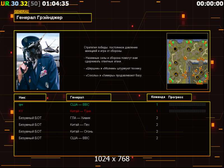Click the loading progress bar for qw

pyautogui.click(x=187, y=104)
